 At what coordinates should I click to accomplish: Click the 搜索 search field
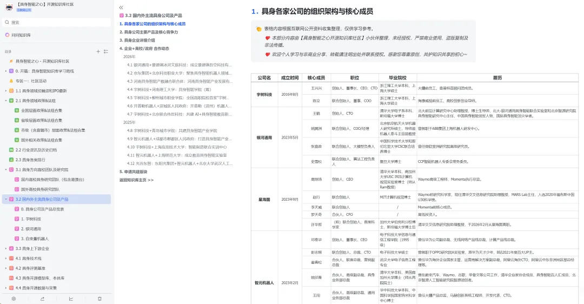pyautogui.click(x=57, y=22)
